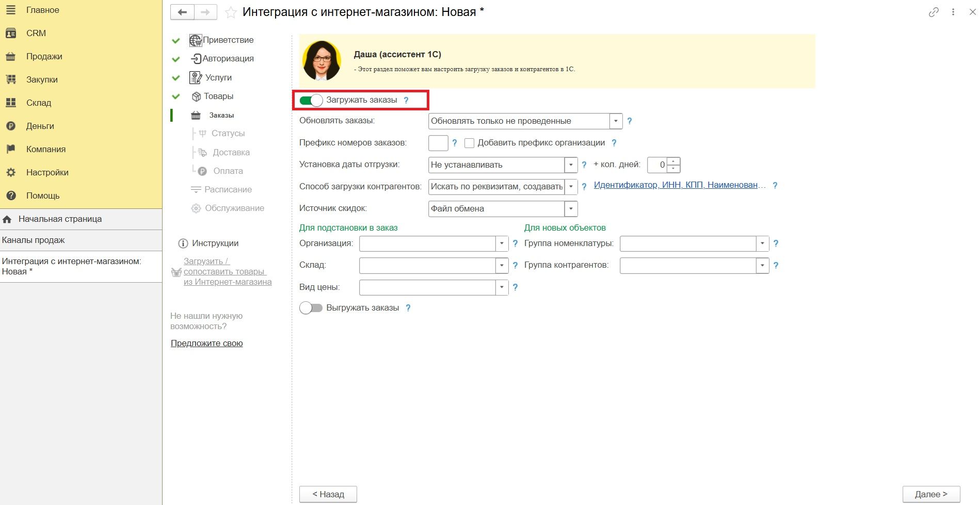Switch to Каналы продаж tab
The height and width of the screenshot is (505, 980).
81,240
